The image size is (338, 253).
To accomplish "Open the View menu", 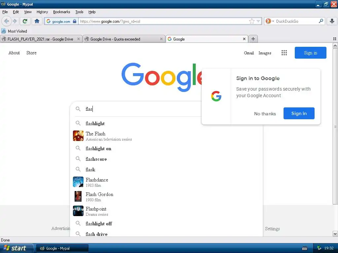I will pyautogui.click(x=28, y=12).
